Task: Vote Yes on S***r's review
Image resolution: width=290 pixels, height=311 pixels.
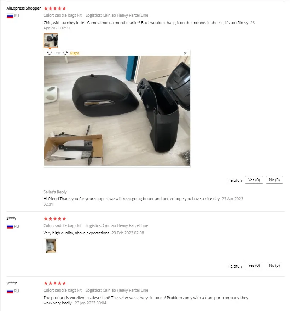Action: tap(254, 265)
